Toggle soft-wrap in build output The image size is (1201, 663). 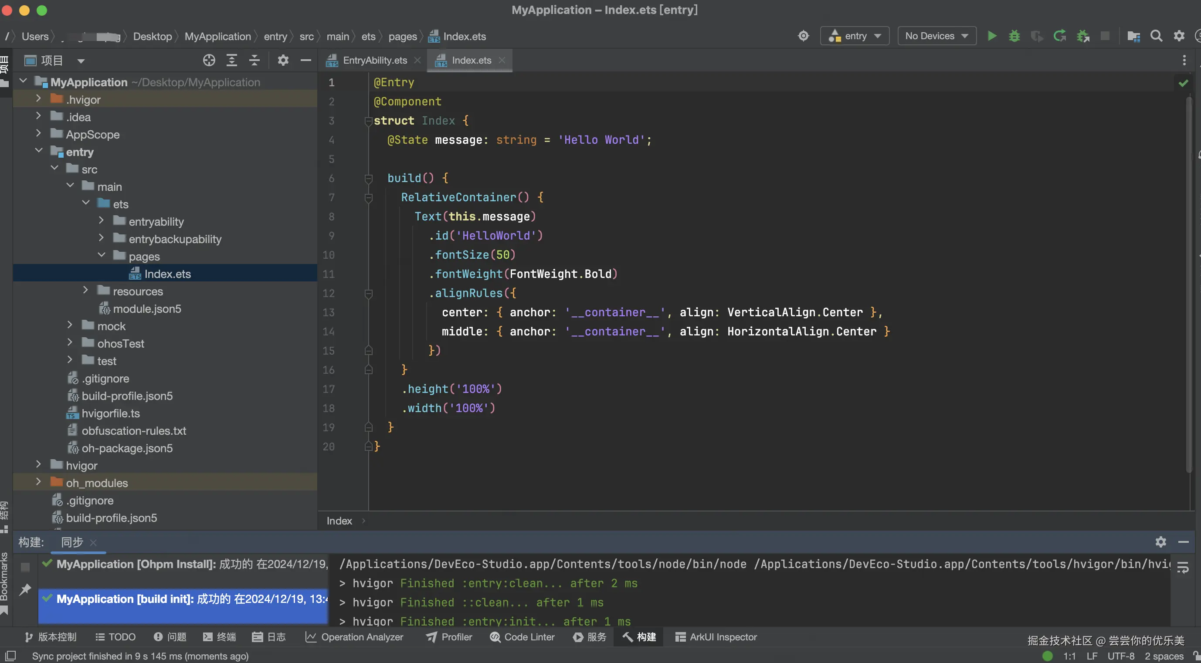pos(1183,567)
